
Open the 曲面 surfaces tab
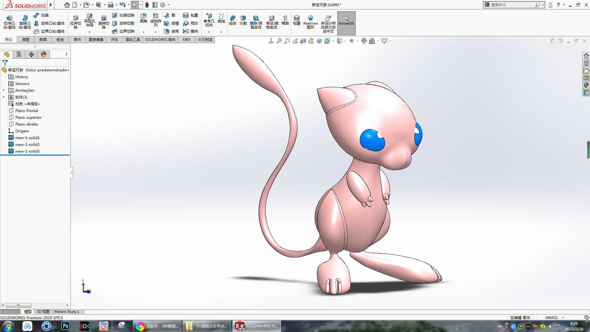(43, 39)
